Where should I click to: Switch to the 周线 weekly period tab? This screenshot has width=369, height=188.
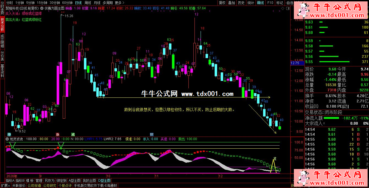coord(88,3)
